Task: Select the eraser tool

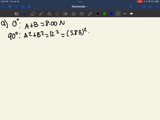Action: 33,14
